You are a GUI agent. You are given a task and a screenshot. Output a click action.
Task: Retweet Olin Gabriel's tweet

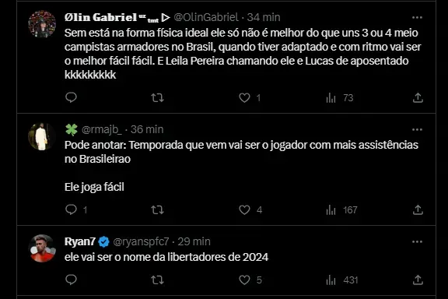(x=157, y=98)
